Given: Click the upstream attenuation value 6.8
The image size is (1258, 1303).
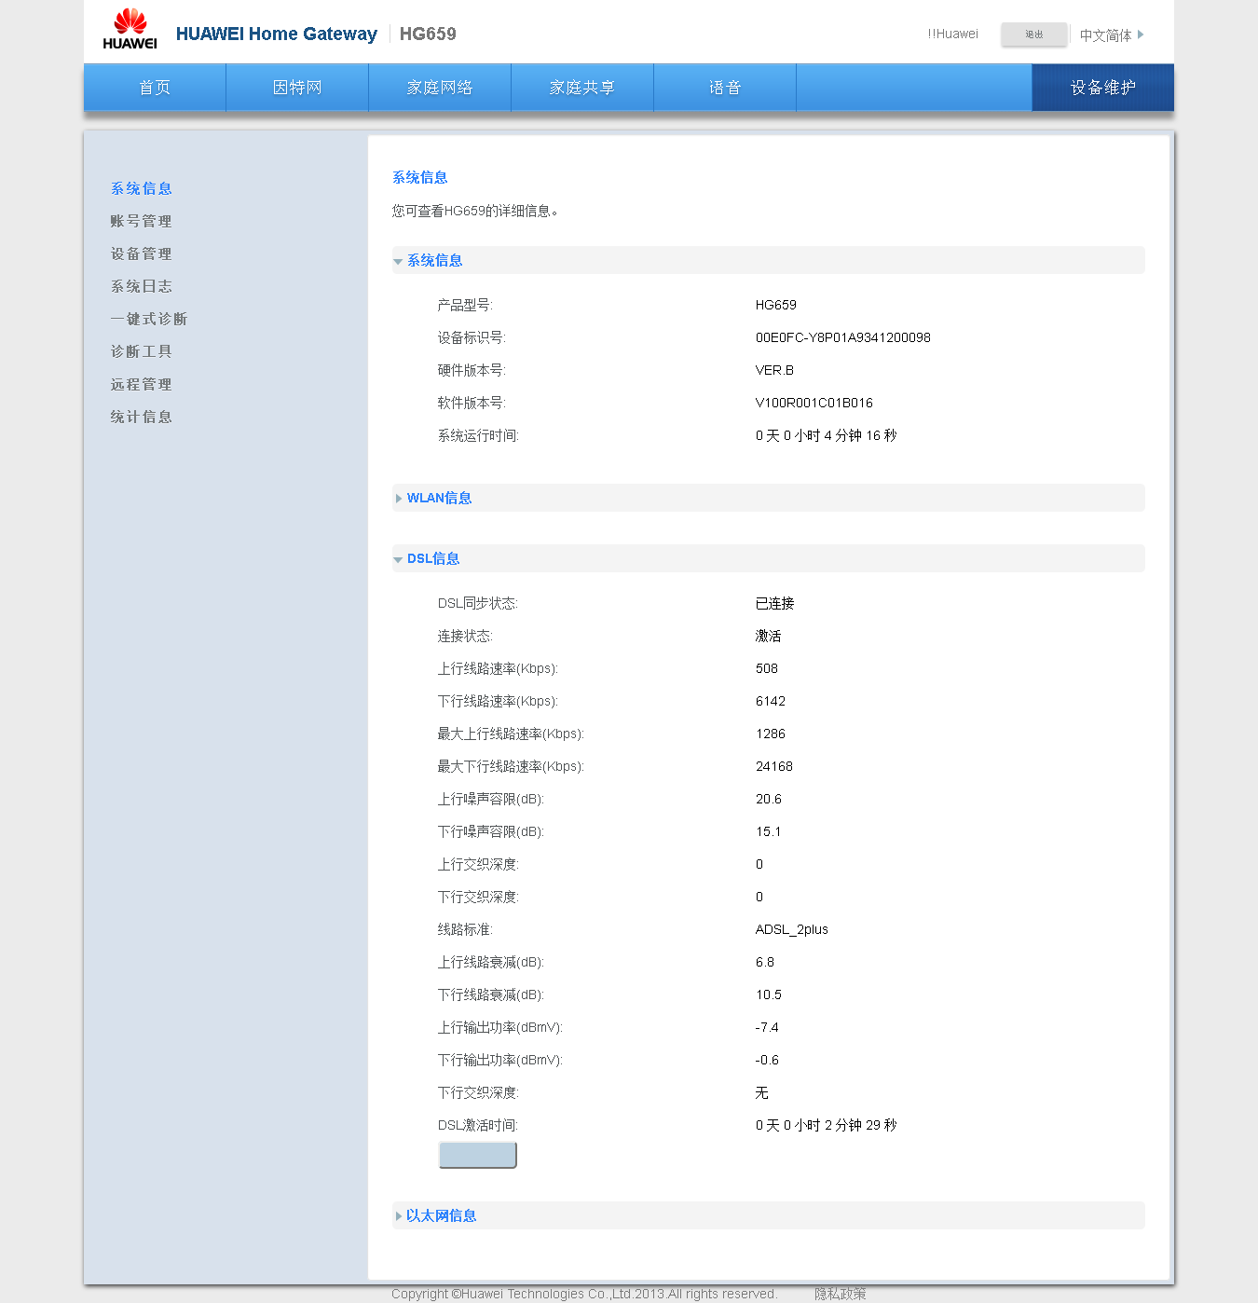Looking at the screenshot, I should click(765, 962).
